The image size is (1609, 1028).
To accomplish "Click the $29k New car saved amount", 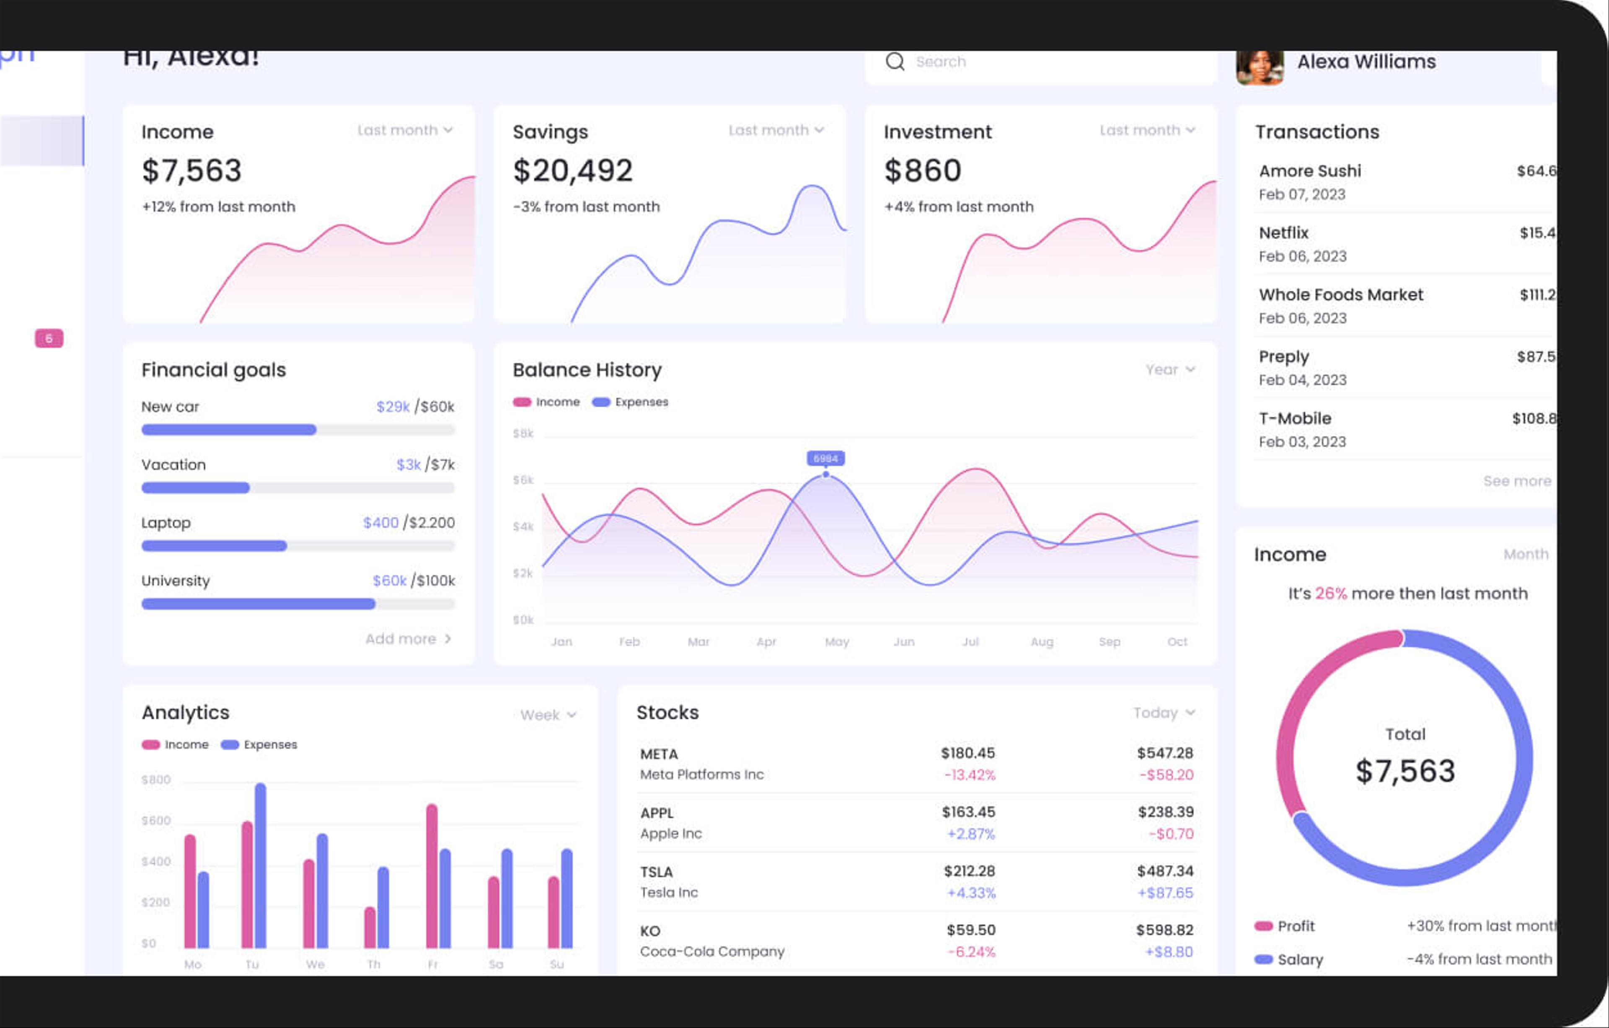I will coord(393,407).
